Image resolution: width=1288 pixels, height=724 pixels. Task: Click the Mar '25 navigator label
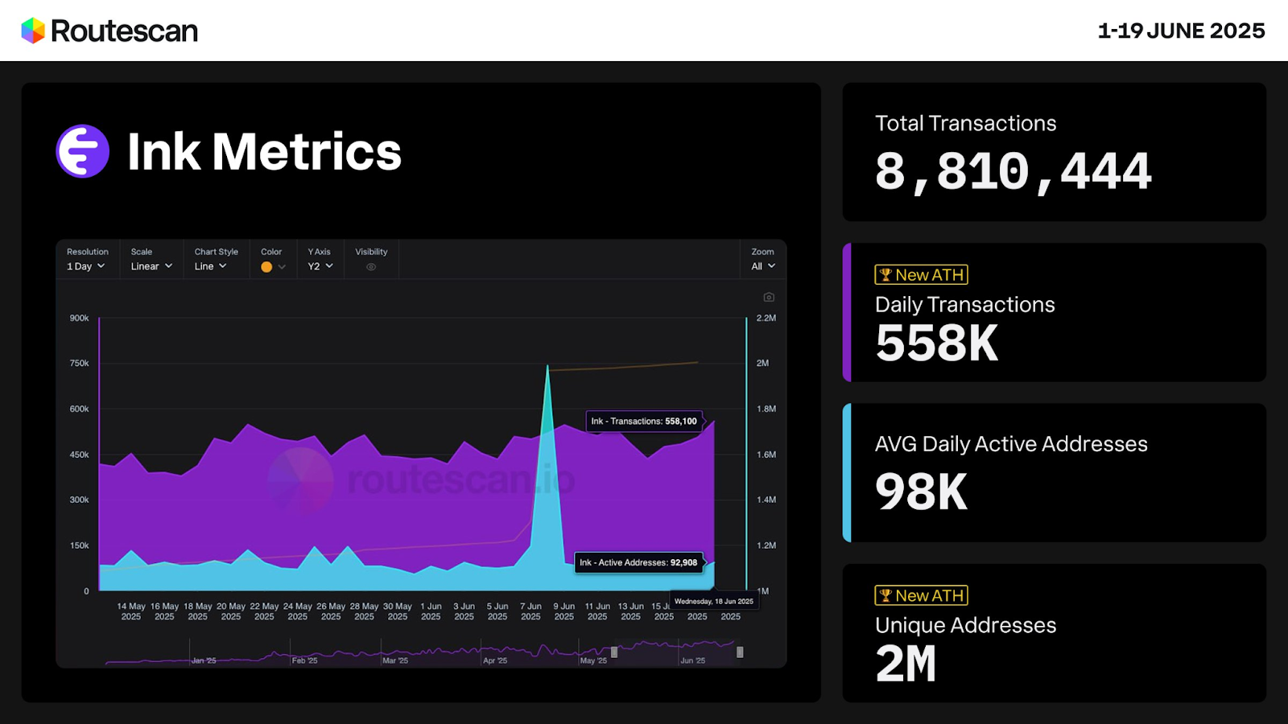point(395,660)
